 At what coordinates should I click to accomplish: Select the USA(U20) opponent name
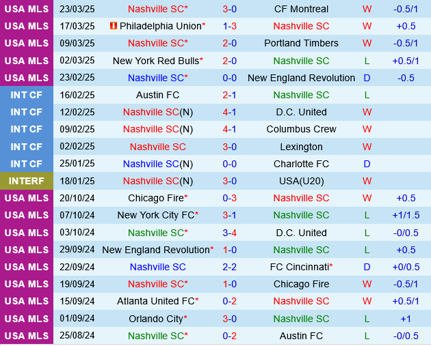(x=301, y=181)
